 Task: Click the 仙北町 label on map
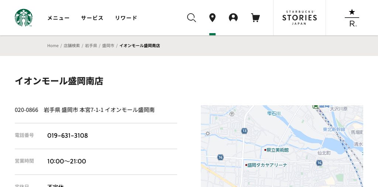coord(324,153)
